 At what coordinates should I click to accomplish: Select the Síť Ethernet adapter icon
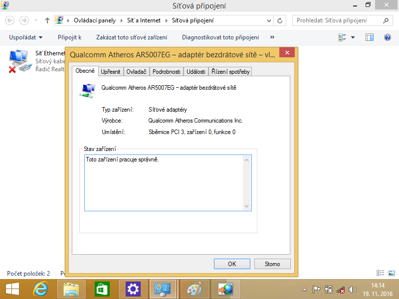coord(20,61)
